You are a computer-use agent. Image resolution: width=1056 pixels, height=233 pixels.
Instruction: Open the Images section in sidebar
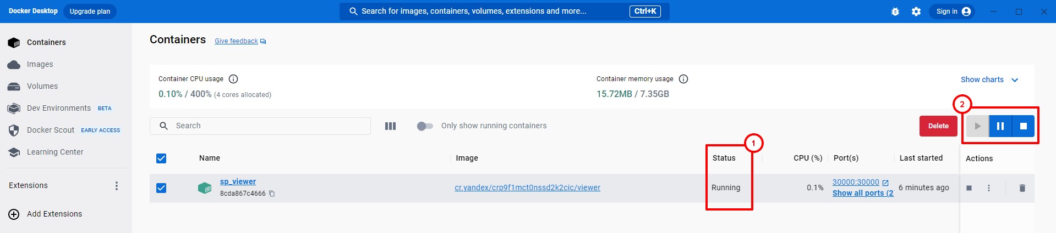40,64
